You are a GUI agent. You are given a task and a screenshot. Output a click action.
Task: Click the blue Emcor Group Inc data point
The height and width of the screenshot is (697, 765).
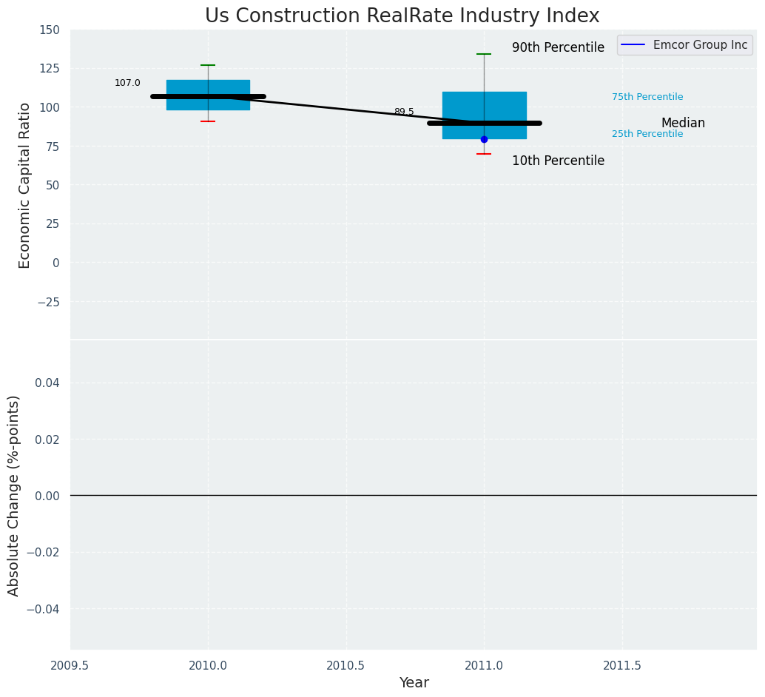coord(484,139)
